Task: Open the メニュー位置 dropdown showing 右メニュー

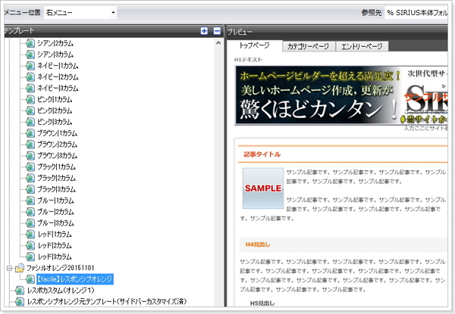Action: (80, 13)
